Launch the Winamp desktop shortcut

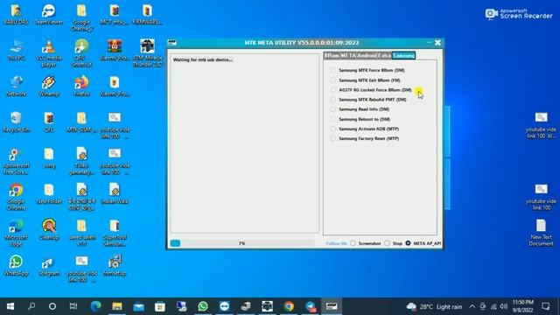(x=49, y=86)
